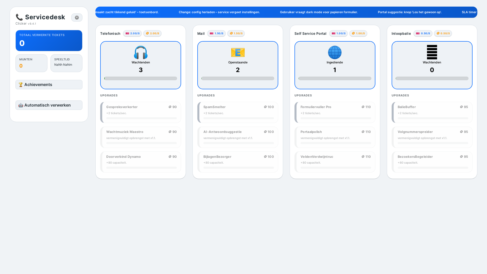Click ticker message about dark mode papieren formulier
The height and width of the screenshot is (274, 487).
319,12
